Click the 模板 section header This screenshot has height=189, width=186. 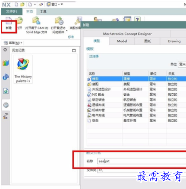click(x=90, y=49)
